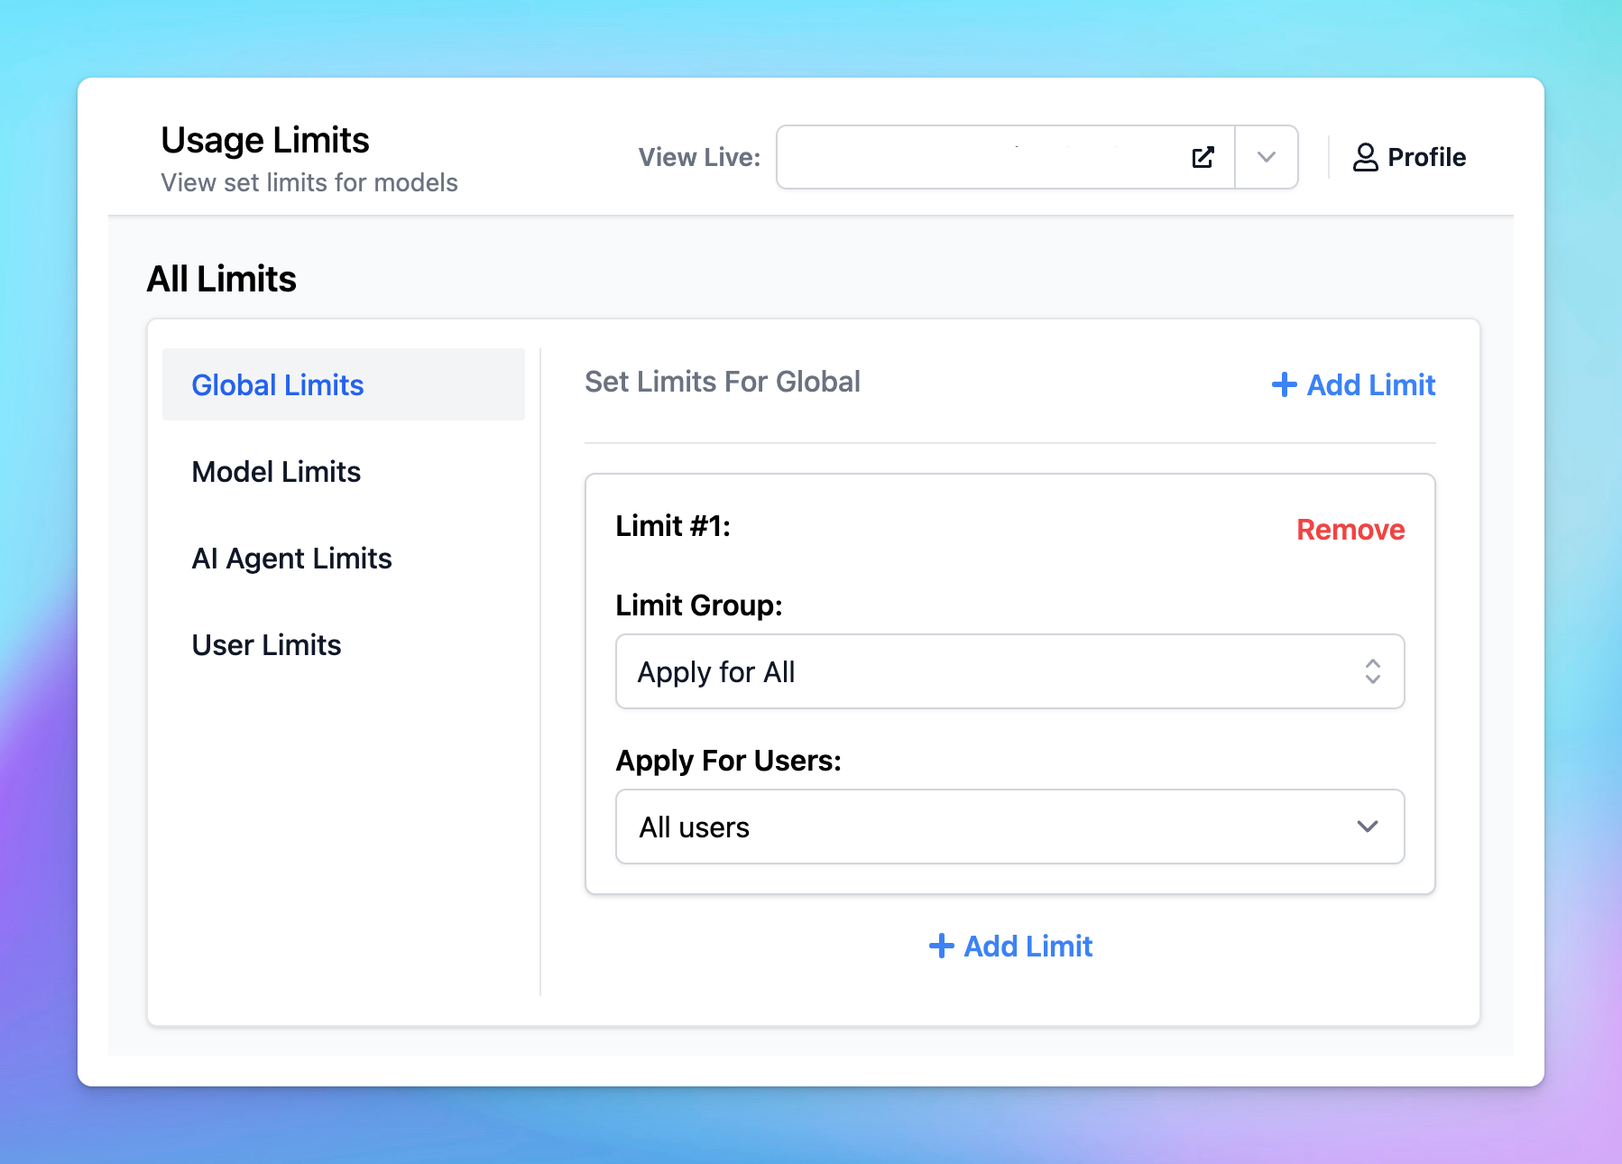The height and width of the screenshot is (1164, 1622).
Task: Click the bottom Add Limit link below Limit #1
Action: 1010,946
